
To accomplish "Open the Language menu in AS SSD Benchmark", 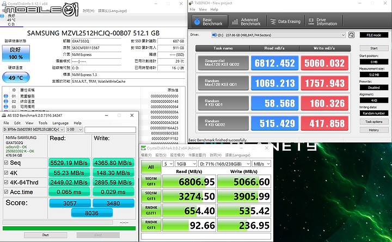I will point(60,123).
